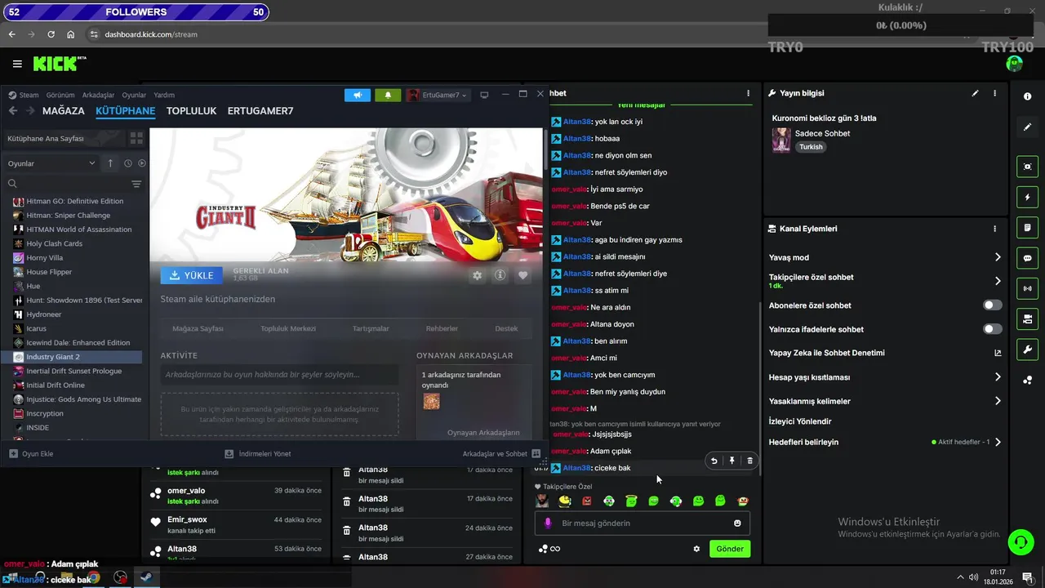Select wrench widget in right sidebar
Image resolution: width=1045 pixels, height=588 pixels.
coord(1027,350)
